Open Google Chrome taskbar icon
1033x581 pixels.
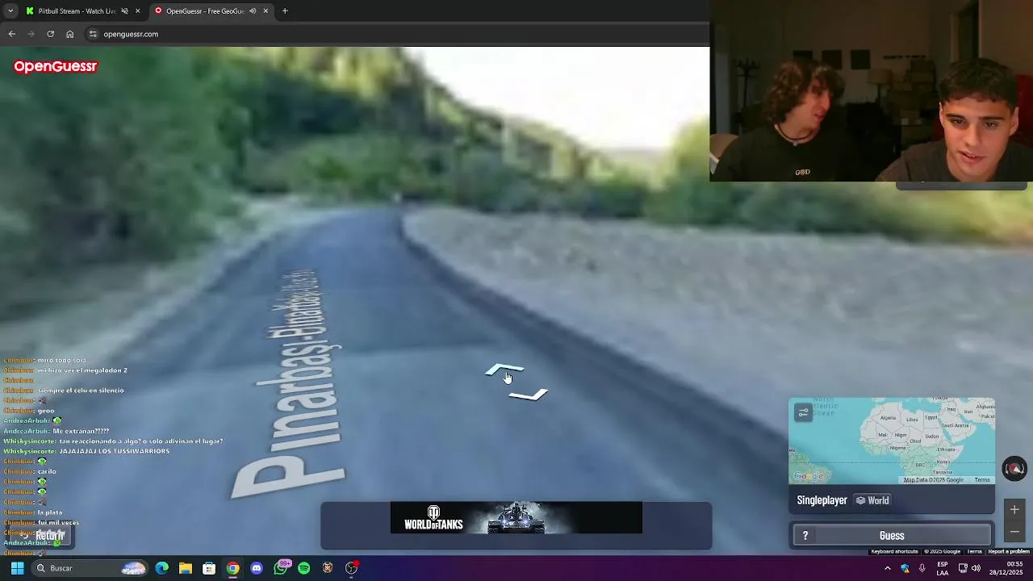(232, 568)
